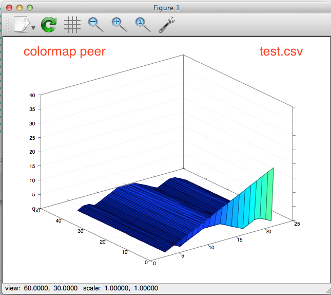The image size is (331, 295).
Task: Click the scale values in status bar
Action: pos(131,288)
